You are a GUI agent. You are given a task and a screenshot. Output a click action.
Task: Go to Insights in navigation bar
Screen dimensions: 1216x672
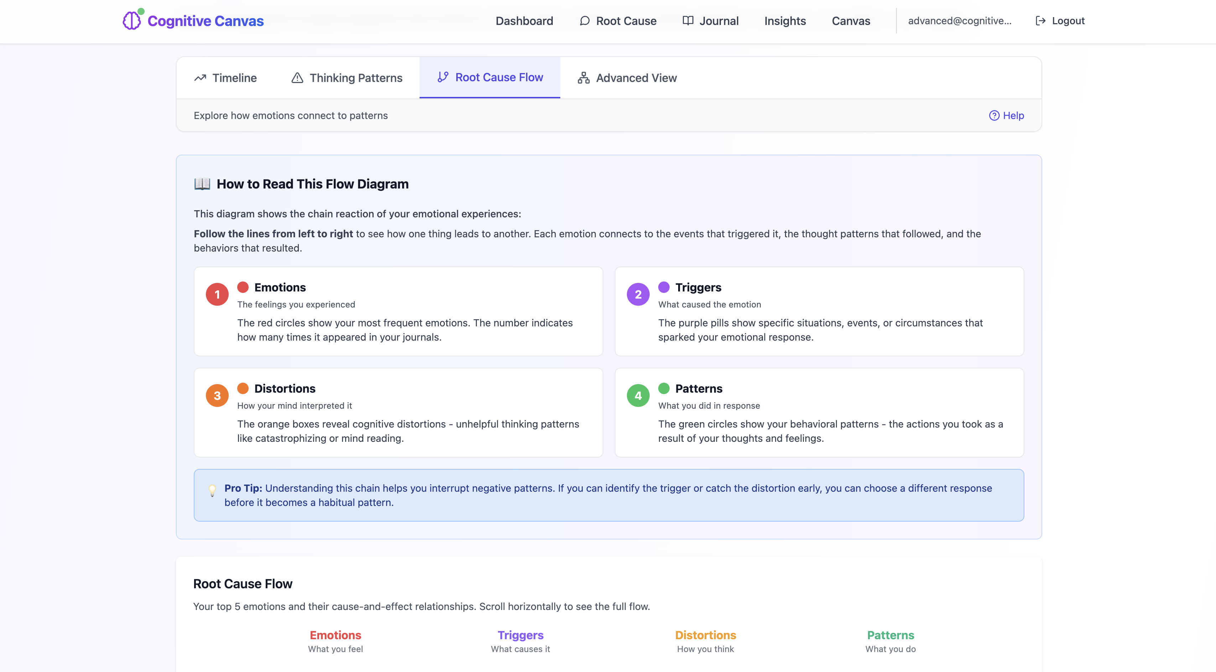click(x=785, y=21)
